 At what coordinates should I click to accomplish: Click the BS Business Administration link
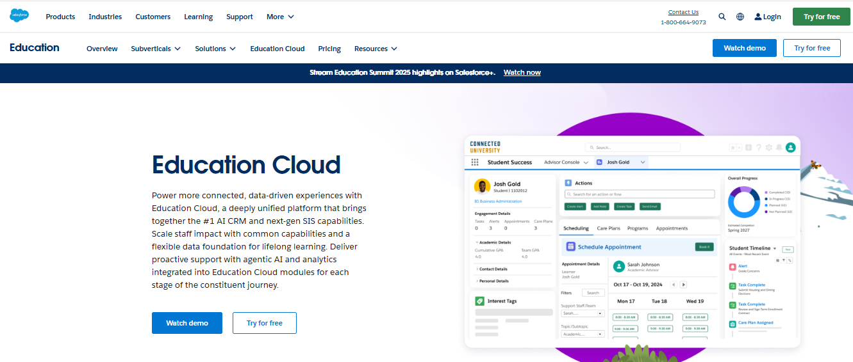(x=499, y=201)
